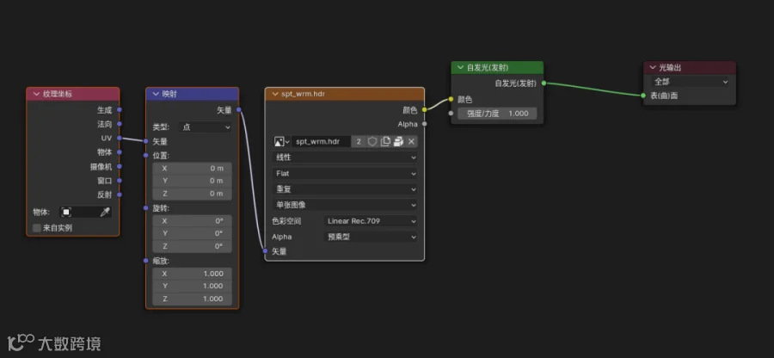Open the 全部 target dropdown
774x358 pixels.
[690, 82]
